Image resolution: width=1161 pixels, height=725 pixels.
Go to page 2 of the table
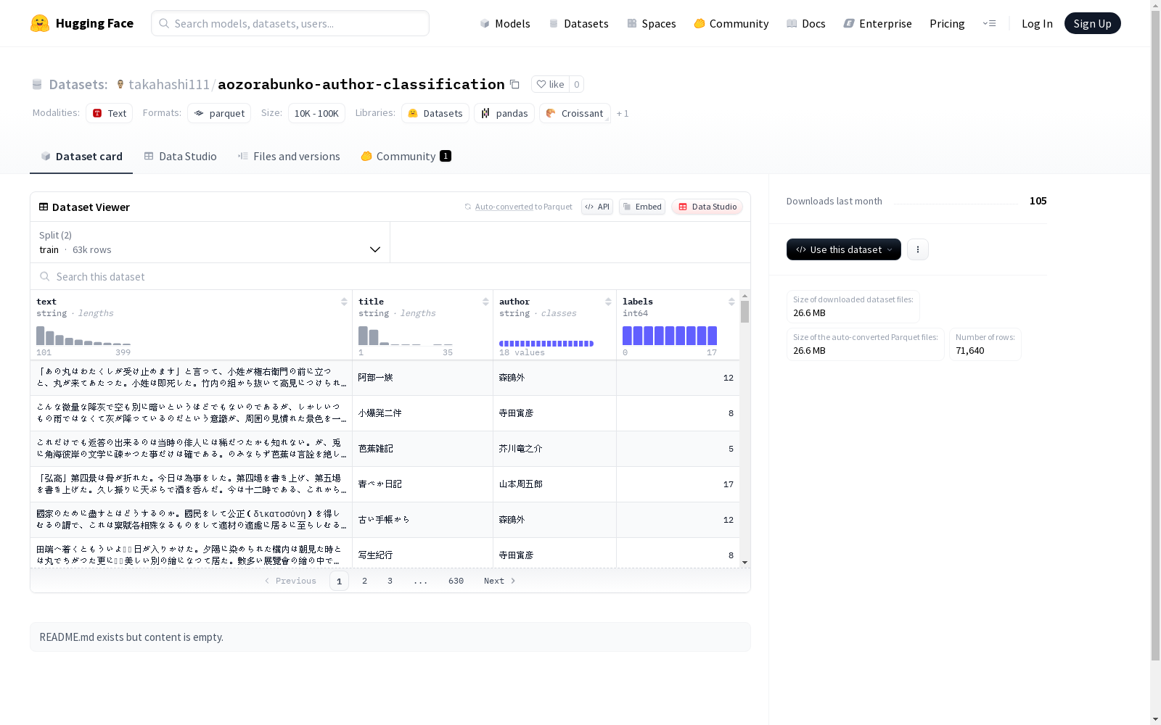[364, 581]
